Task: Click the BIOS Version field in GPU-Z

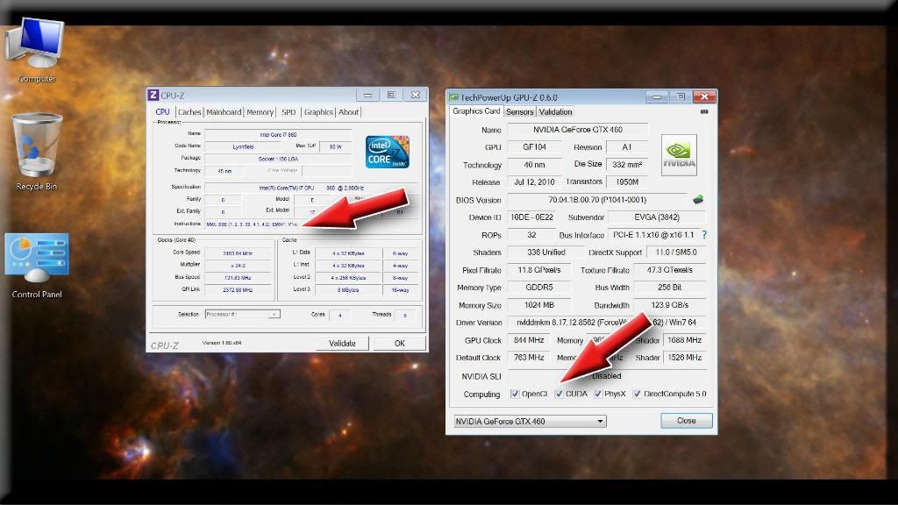Action: pos(597,200)
